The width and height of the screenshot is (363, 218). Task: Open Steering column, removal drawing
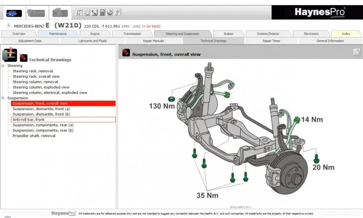point(35,82)
